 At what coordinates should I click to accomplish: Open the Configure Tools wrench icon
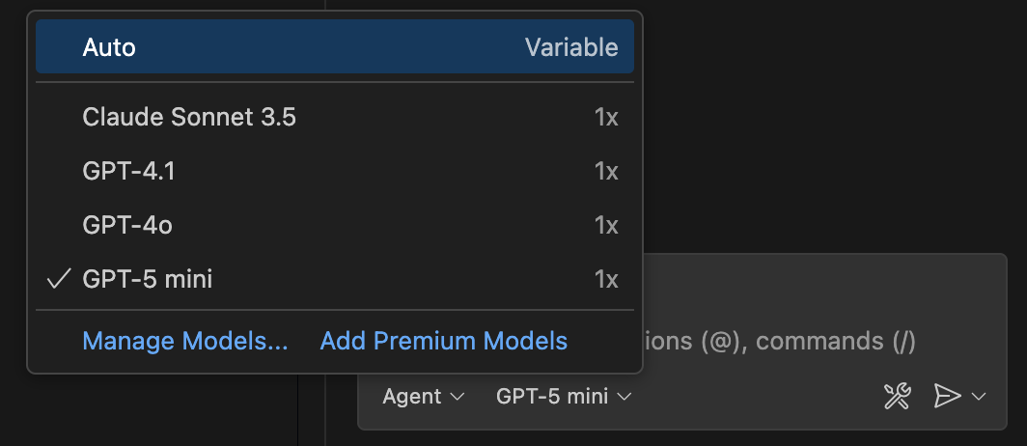click(898, 396)
